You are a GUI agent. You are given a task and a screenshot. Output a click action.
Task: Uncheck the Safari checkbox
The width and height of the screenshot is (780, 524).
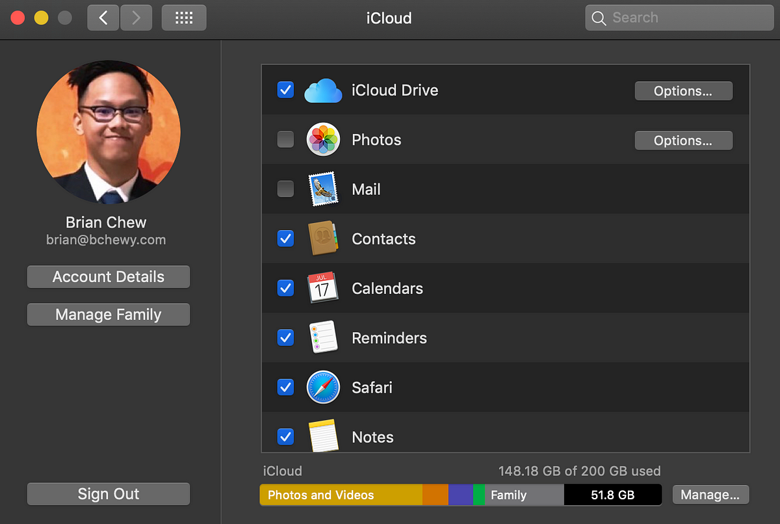coord(285,387)
